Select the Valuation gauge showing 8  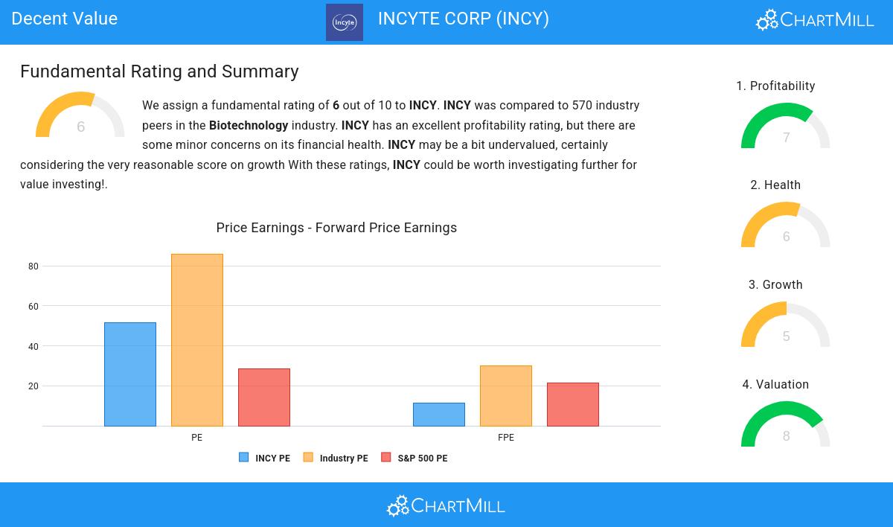(x=786, y=426)
